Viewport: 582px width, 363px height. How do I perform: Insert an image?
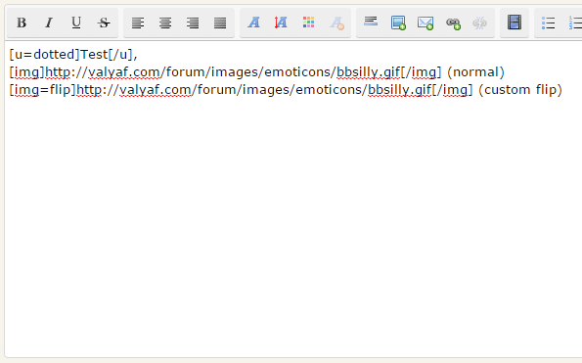(x=398, y=23)
